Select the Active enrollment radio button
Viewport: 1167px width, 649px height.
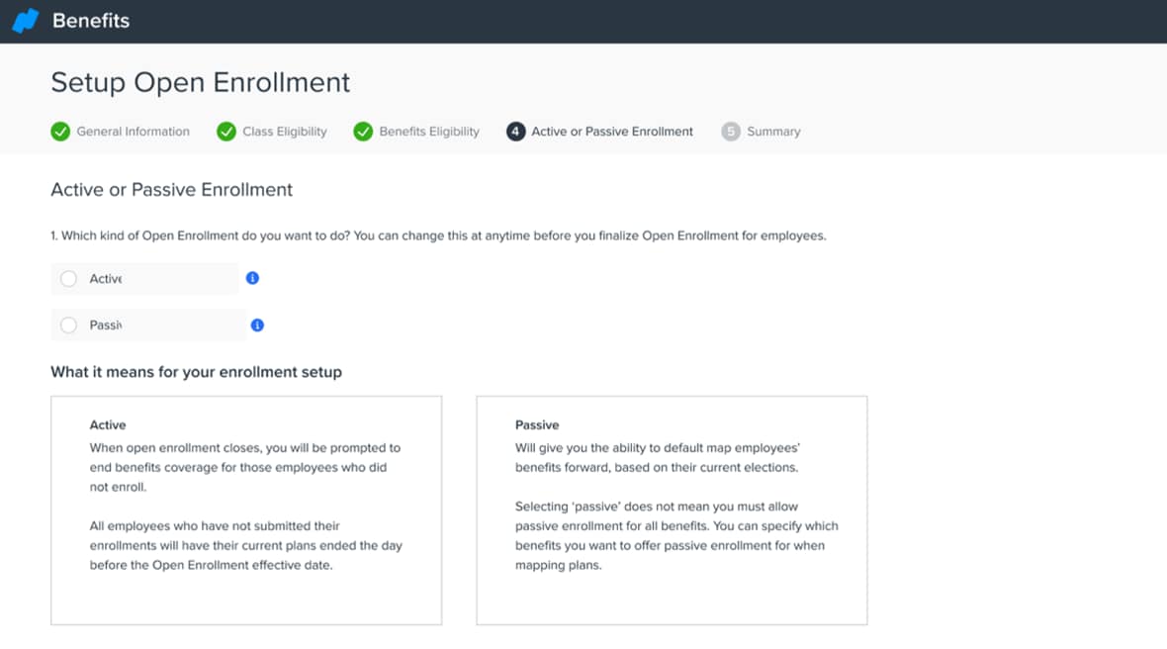pyautogui.click(x=68, y=279)
